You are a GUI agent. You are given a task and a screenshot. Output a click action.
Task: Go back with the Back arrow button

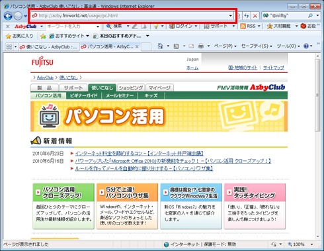tap(8, 16)
